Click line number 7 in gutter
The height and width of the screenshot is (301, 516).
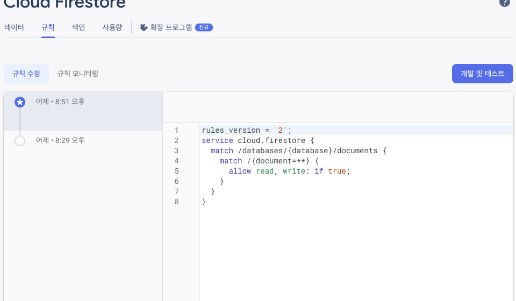[177, 191]
